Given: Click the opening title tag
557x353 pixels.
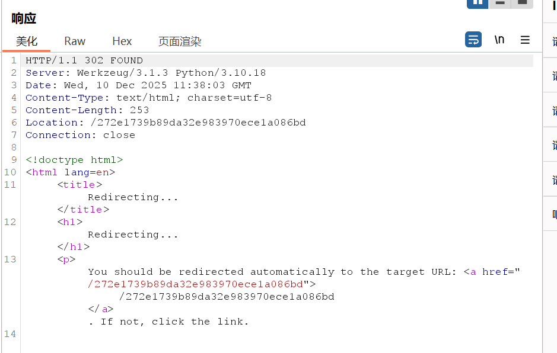Looking at the screenshot, I should click(x=79, y=185).
